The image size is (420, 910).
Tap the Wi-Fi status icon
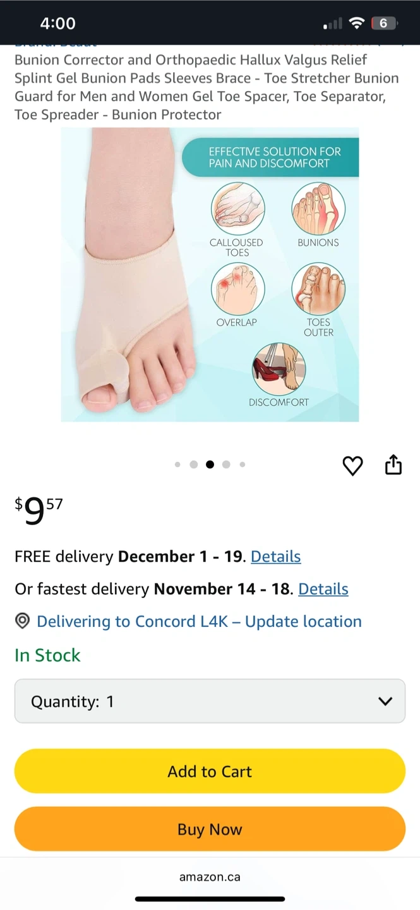[357, 23]
